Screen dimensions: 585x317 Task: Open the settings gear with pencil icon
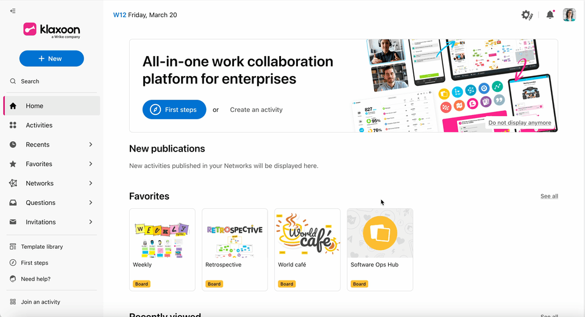coord(526,15)
